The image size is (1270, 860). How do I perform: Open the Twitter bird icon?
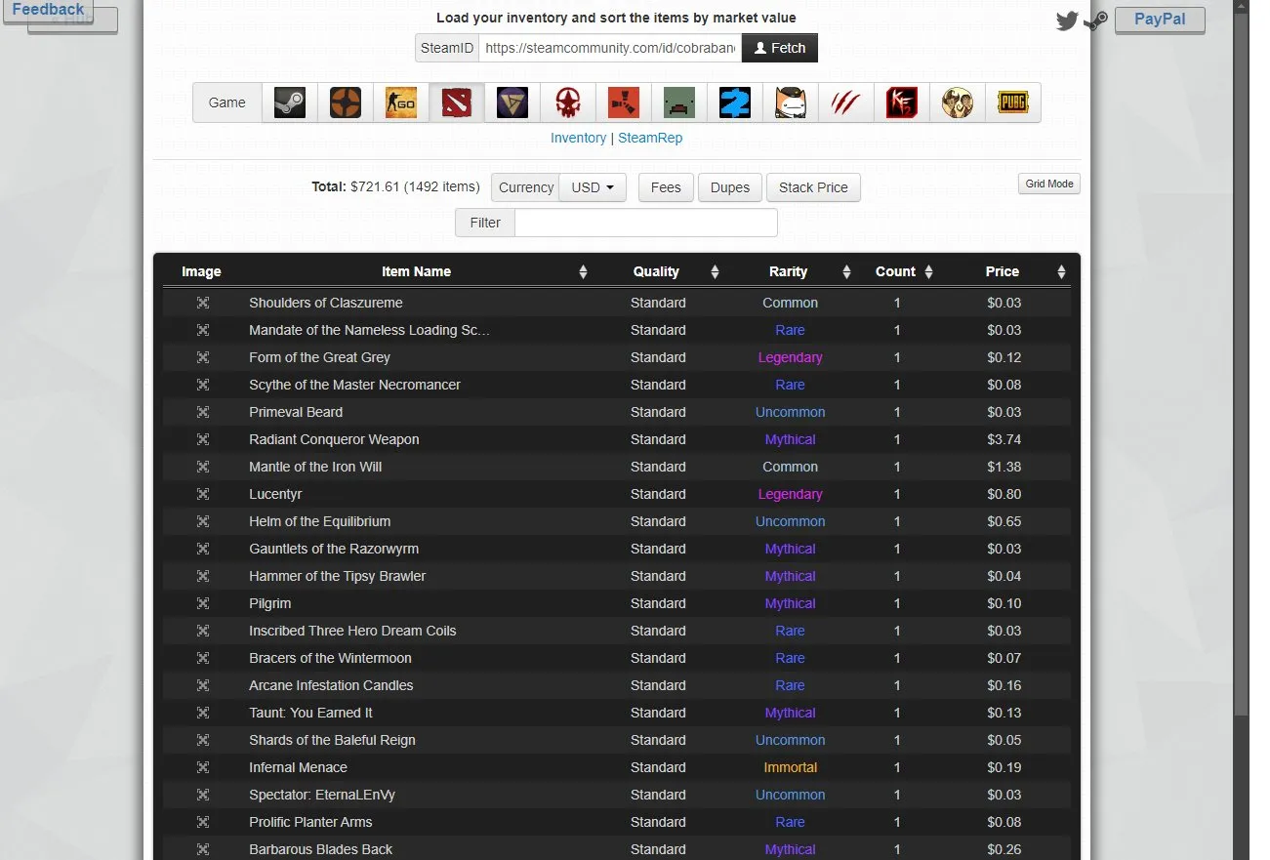click(1067, 20)
